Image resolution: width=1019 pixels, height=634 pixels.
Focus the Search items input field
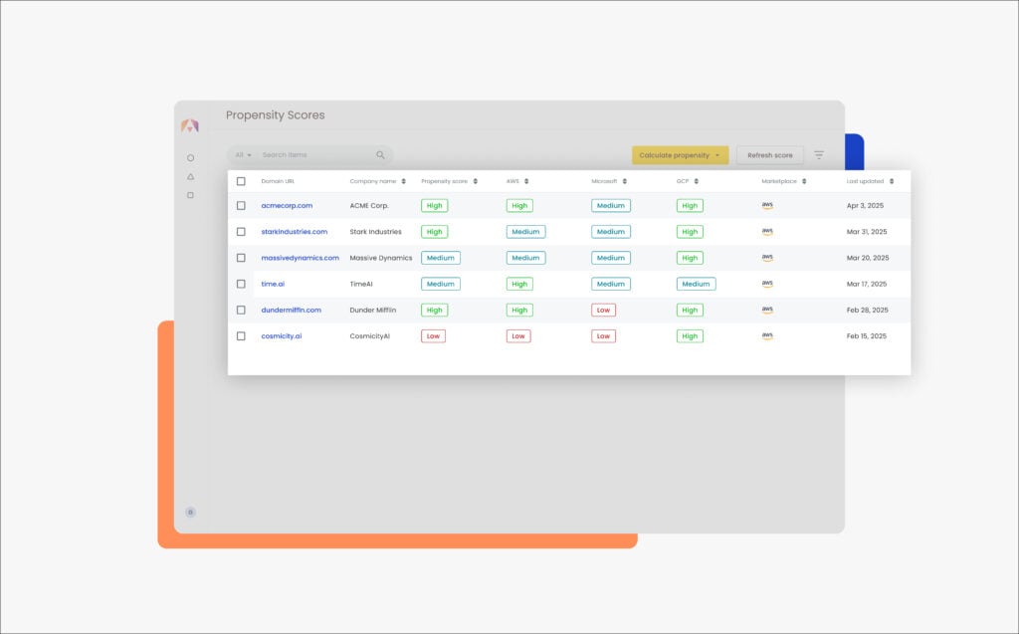click(x=316, y=154)
